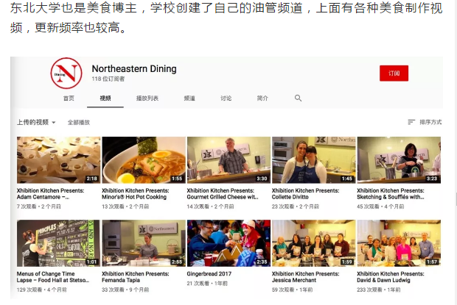Open the Gourmet Grilled Cheese video thumbnail
The height and width of the screenshot is (305, 457).
coord(228,159)
